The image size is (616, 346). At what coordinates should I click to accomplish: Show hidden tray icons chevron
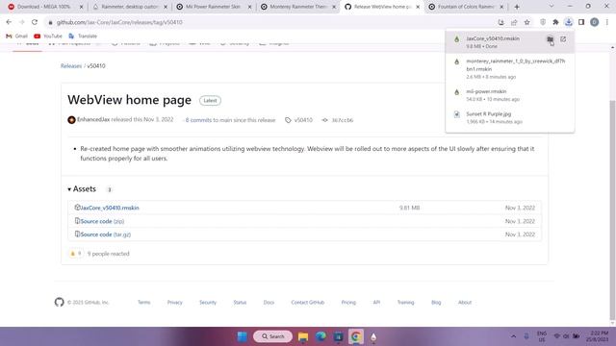(513, 336)
